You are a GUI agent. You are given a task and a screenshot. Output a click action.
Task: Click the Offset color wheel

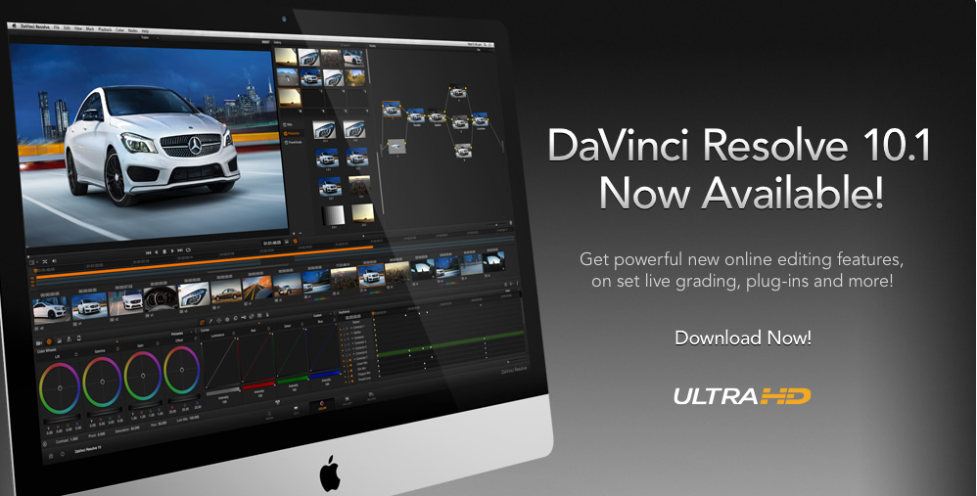pyautogui.click(x=182, y=370)
